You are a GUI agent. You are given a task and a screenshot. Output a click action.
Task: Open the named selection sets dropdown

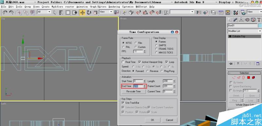pyautogui.click(x=182, y=12)
